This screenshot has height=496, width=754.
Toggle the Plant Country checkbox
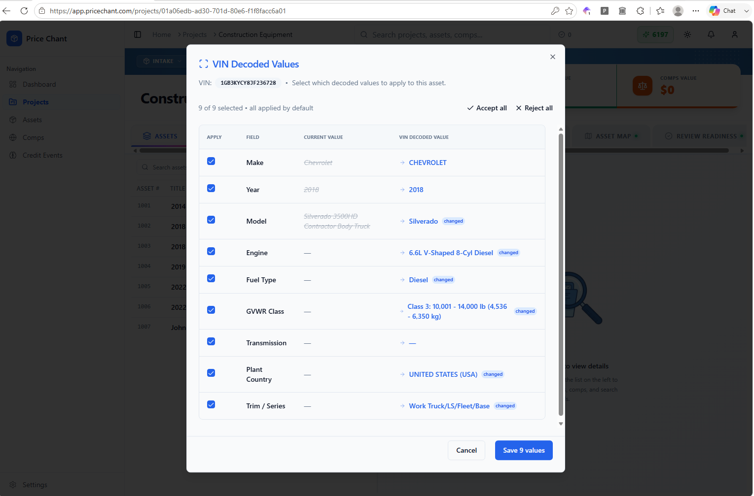211,373
